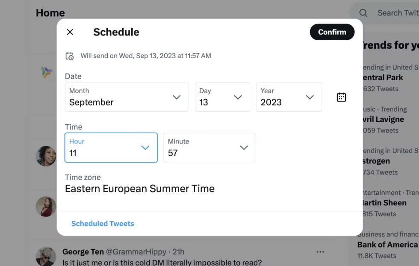This screenshot has width=419, height=266.
Task: Select the Avril Lavigne trending topic
Action: point(387,120)
